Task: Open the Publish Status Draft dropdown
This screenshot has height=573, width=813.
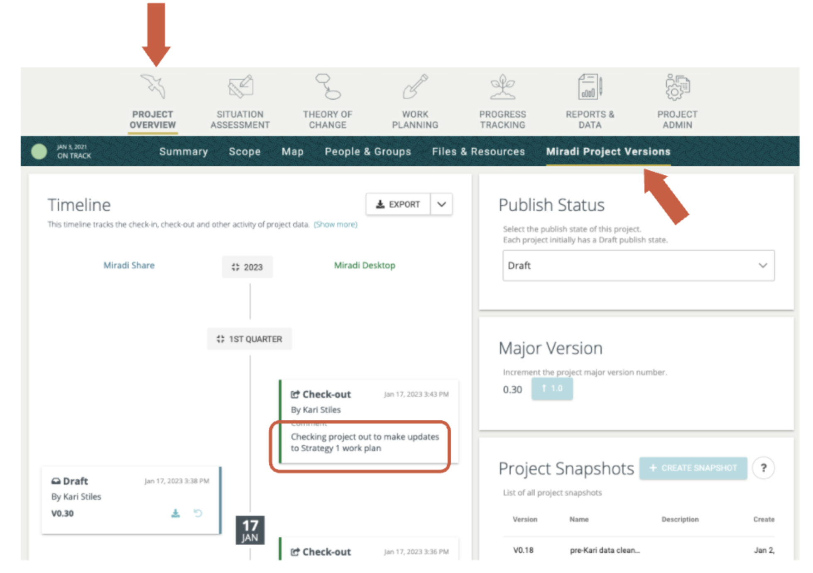Action: [x=638, y=266]
